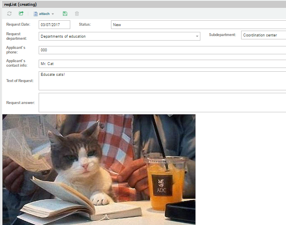This screenshot has width=286, height=225.
Task: Open the attach dropdown arrow
Action: (x=53, y=14)
